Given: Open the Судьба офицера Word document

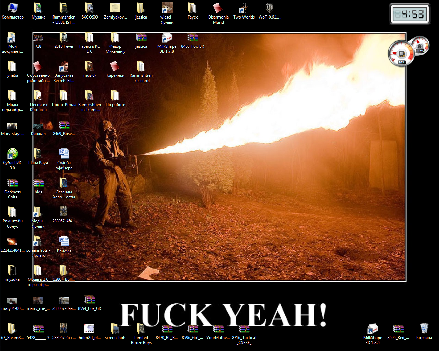Looking at the screenshot, I should (x=64, y=154).
